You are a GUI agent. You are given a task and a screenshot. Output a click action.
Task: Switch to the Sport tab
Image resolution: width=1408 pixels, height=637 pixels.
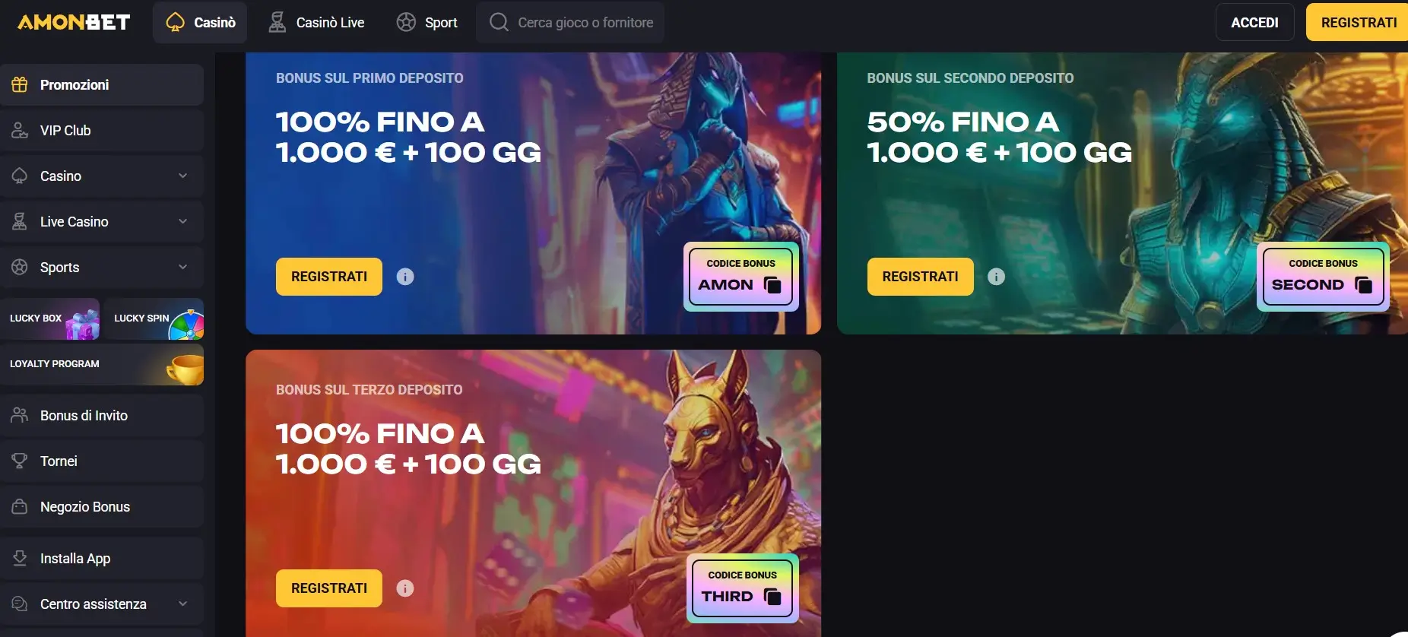click(427, 23)
